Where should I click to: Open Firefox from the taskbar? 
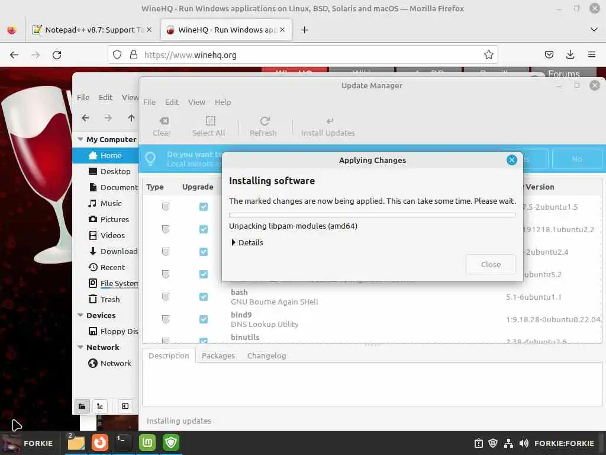click(99, 443)
